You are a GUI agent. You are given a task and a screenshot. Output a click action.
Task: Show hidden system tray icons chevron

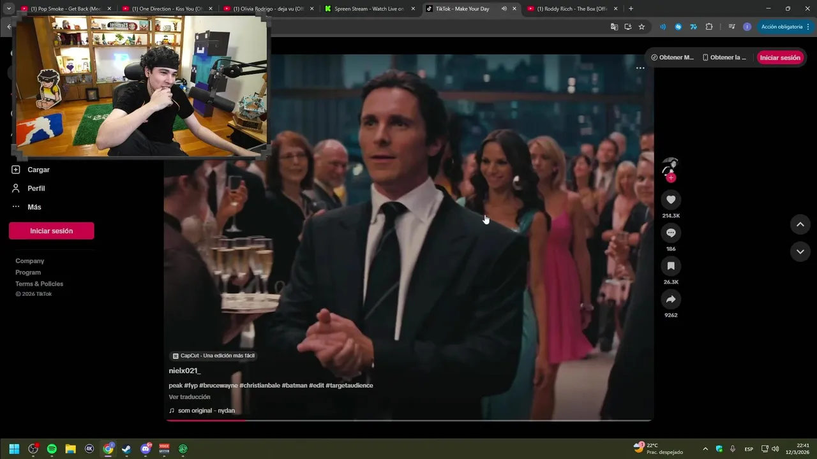click(x=705, y=449)
